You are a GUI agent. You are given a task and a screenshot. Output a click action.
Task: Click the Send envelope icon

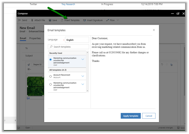click(x=20, y=20)
